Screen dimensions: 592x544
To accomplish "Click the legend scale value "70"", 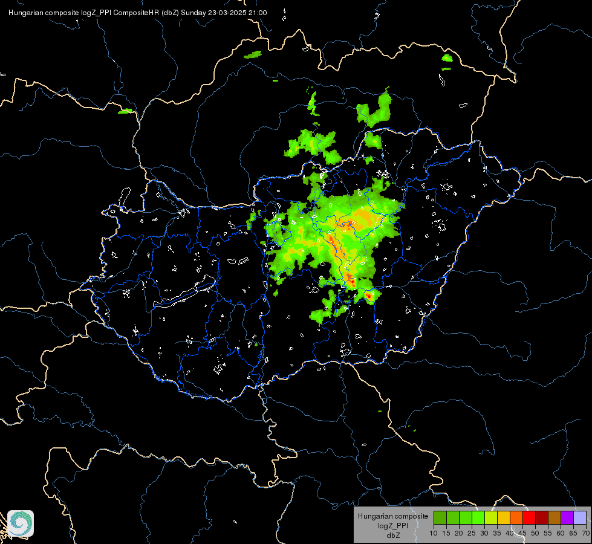I will coord(586,534).
